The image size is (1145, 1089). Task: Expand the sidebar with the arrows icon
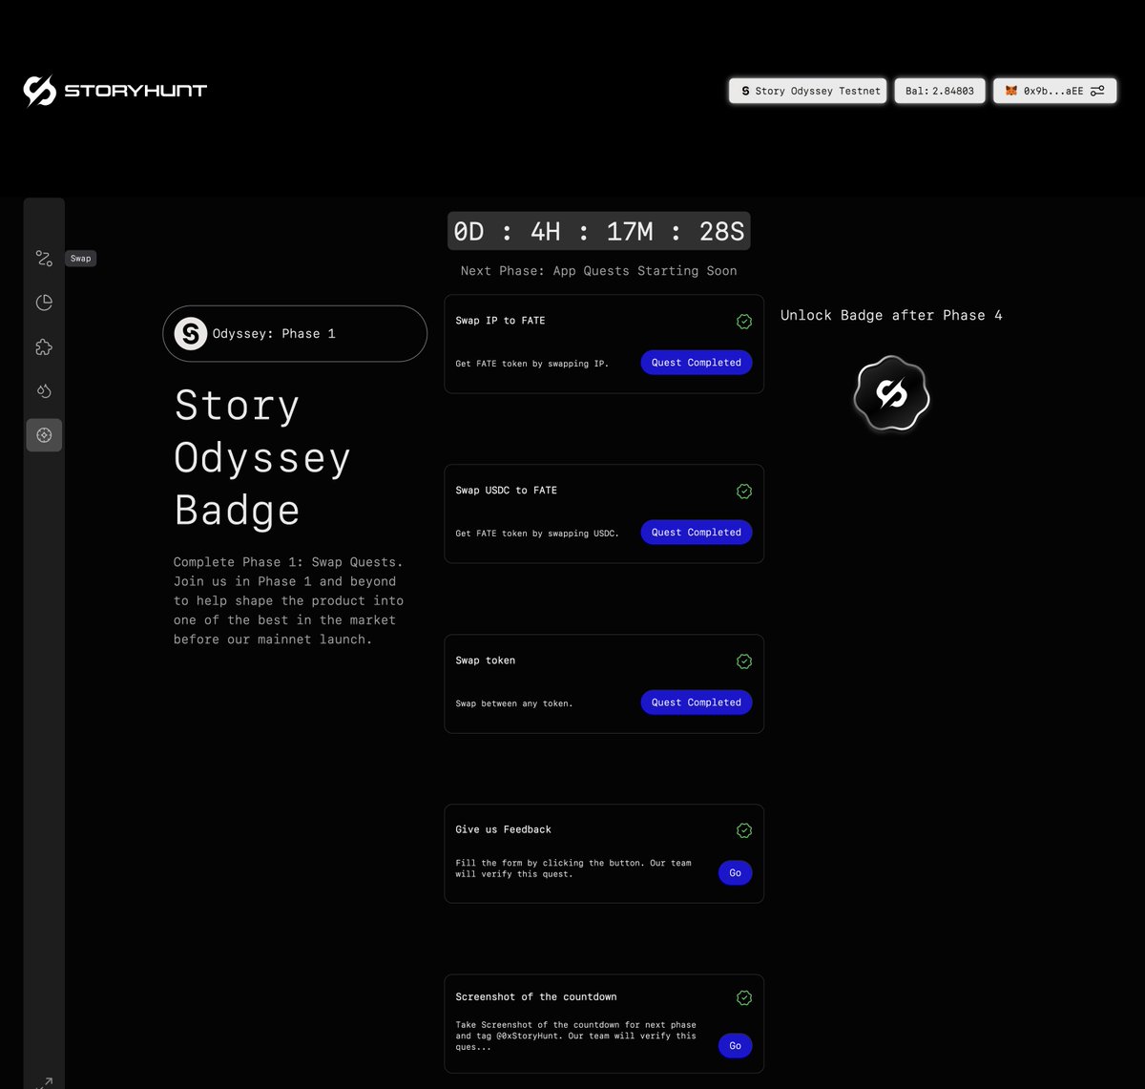point(44,1082)
